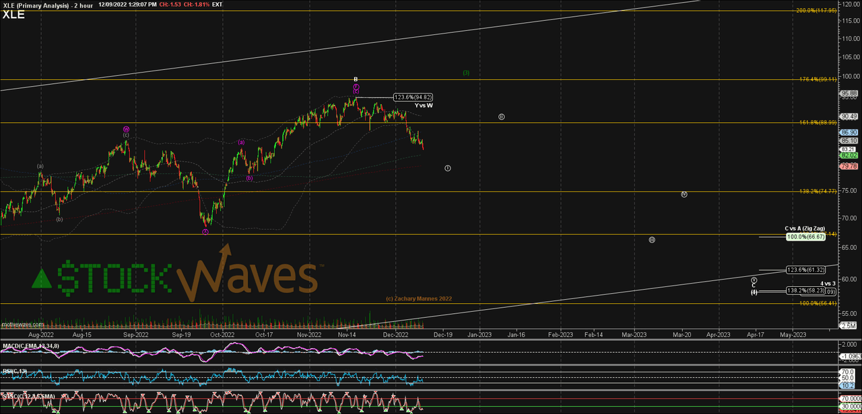Screen dimensions: 862x414
Task: Click the Oct-17 date axis label
Action: (264, 334)
